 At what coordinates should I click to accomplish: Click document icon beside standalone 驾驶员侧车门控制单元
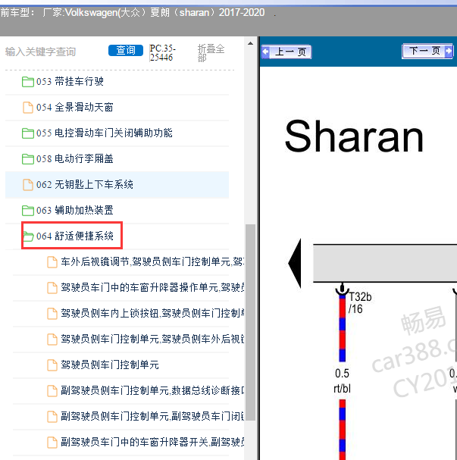[x=52, y=365]
